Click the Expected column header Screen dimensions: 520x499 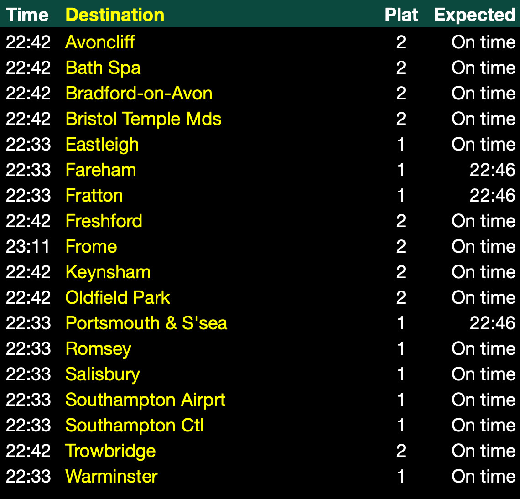(474, 15)
